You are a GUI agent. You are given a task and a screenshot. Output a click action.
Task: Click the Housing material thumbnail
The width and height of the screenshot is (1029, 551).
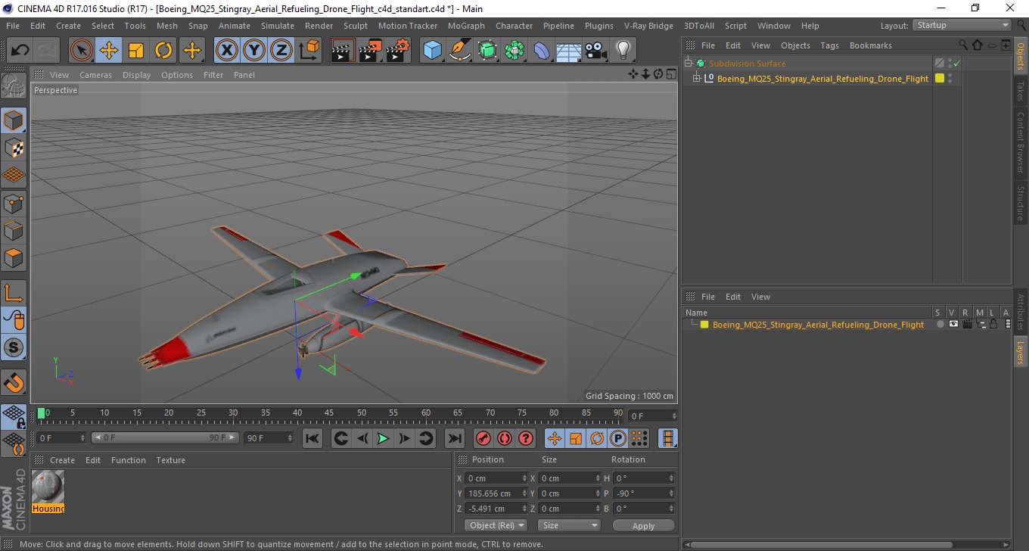(x=48, y=487)
